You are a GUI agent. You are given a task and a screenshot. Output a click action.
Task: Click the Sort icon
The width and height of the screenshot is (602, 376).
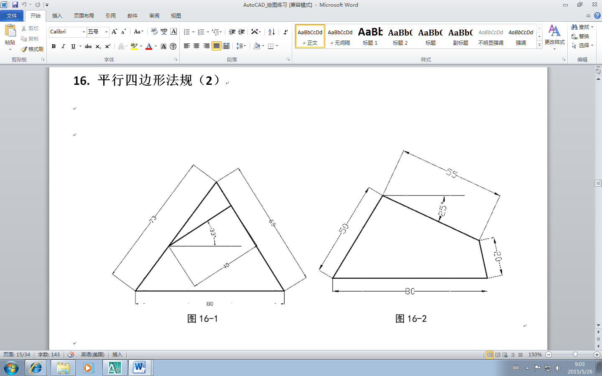271,32
